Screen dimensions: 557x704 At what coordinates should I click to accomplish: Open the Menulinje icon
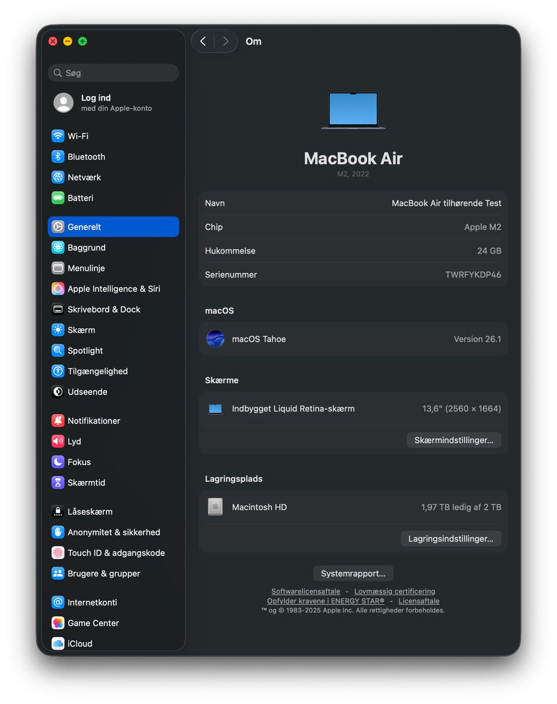(57, 268)
